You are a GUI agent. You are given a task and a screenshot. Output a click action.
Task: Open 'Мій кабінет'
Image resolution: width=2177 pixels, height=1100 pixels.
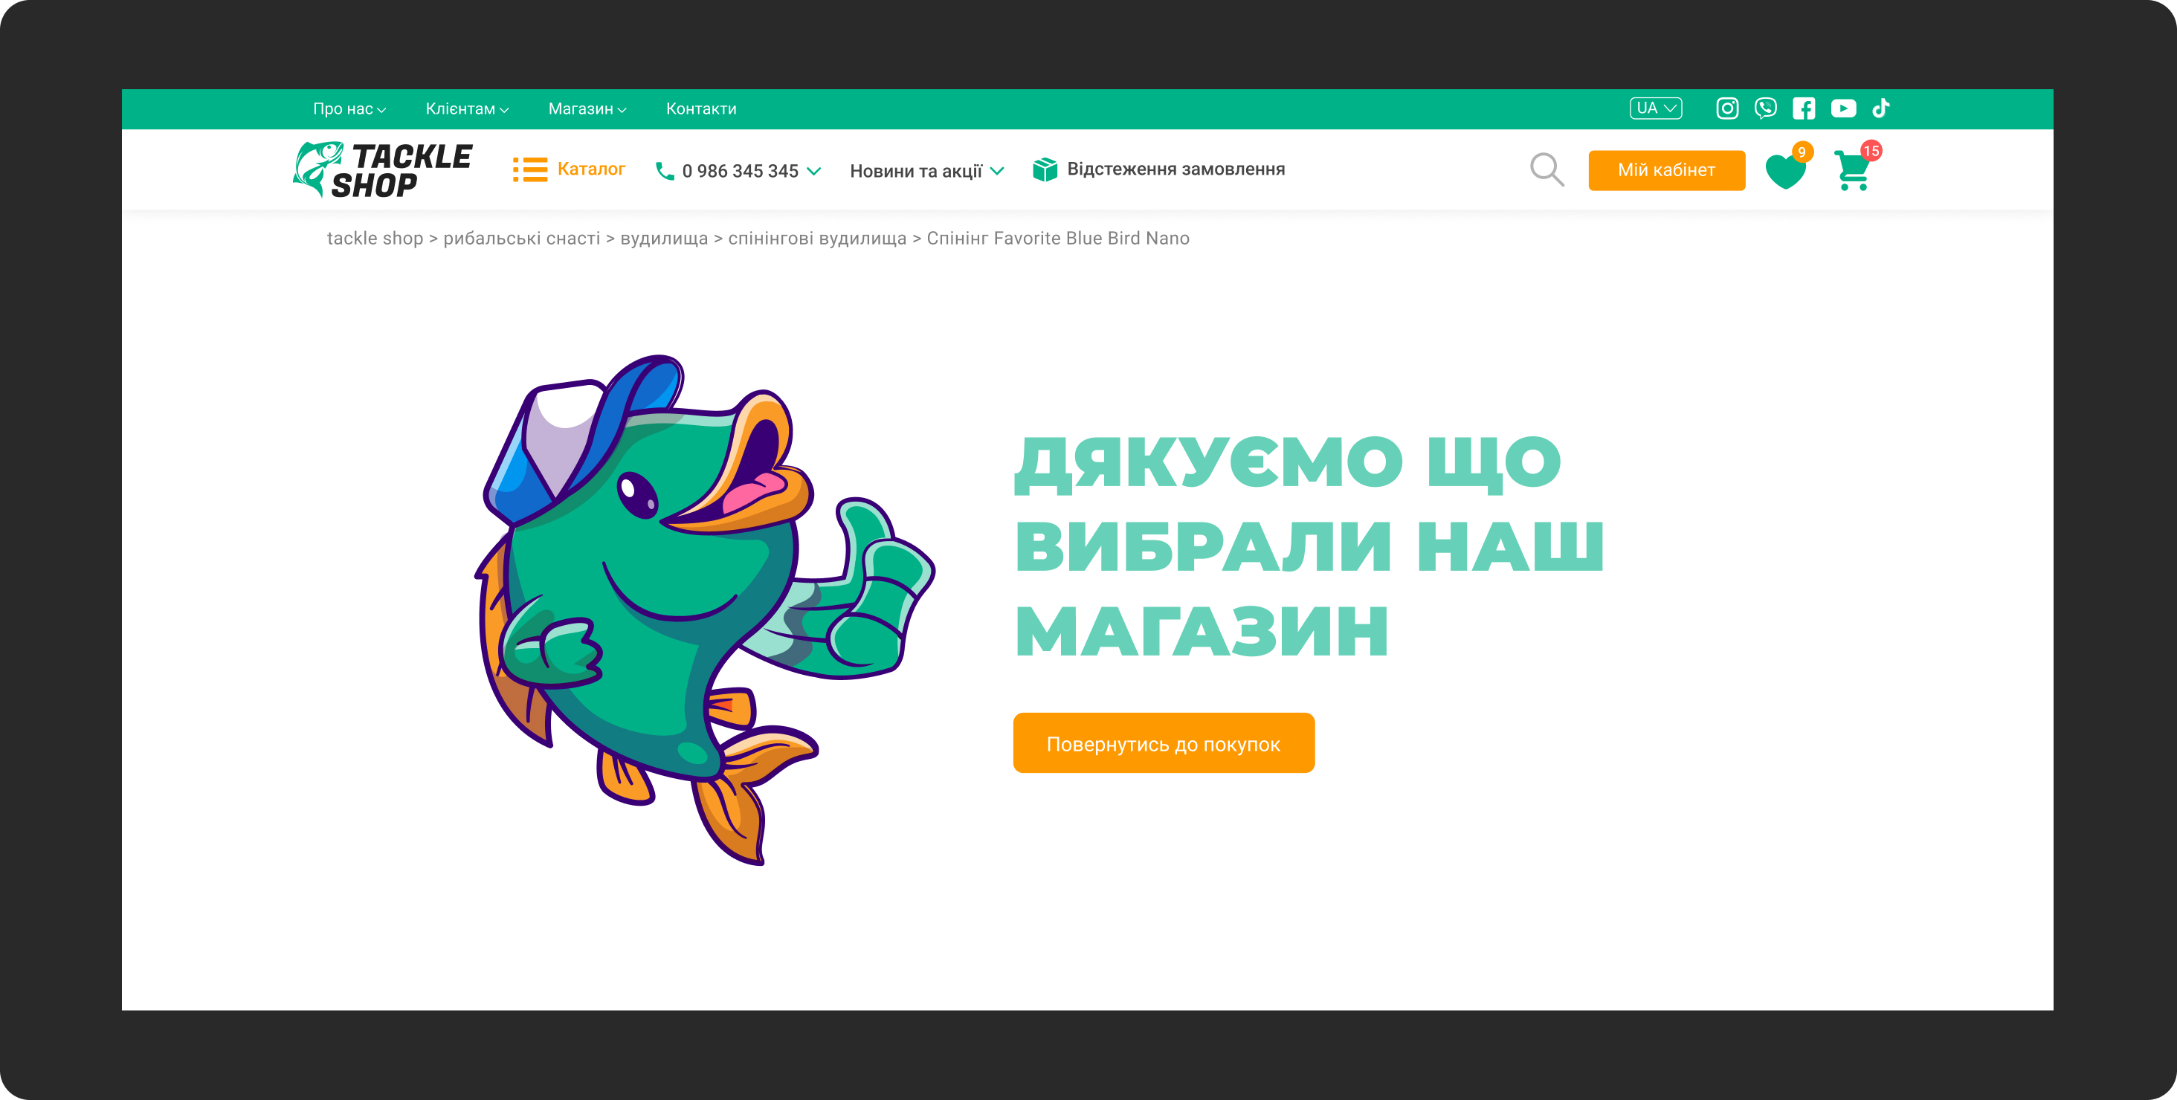(1665, 169)
